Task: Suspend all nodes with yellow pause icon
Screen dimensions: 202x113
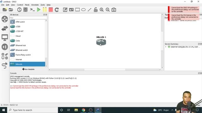Action: pyautogui.click(x=45, y=10)
